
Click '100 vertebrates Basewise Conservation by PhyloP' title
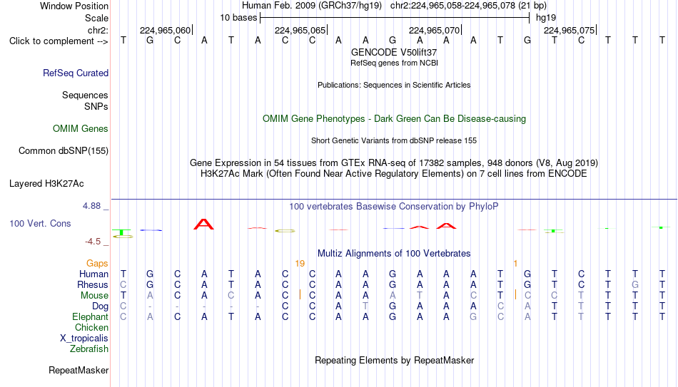coord(394,207)
